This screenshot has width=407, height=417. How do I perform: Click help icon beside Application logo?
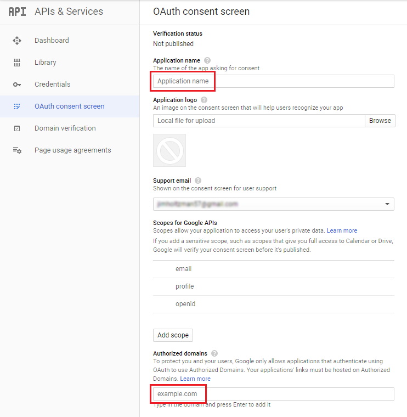pyautogui.click(x=204, y=100)
